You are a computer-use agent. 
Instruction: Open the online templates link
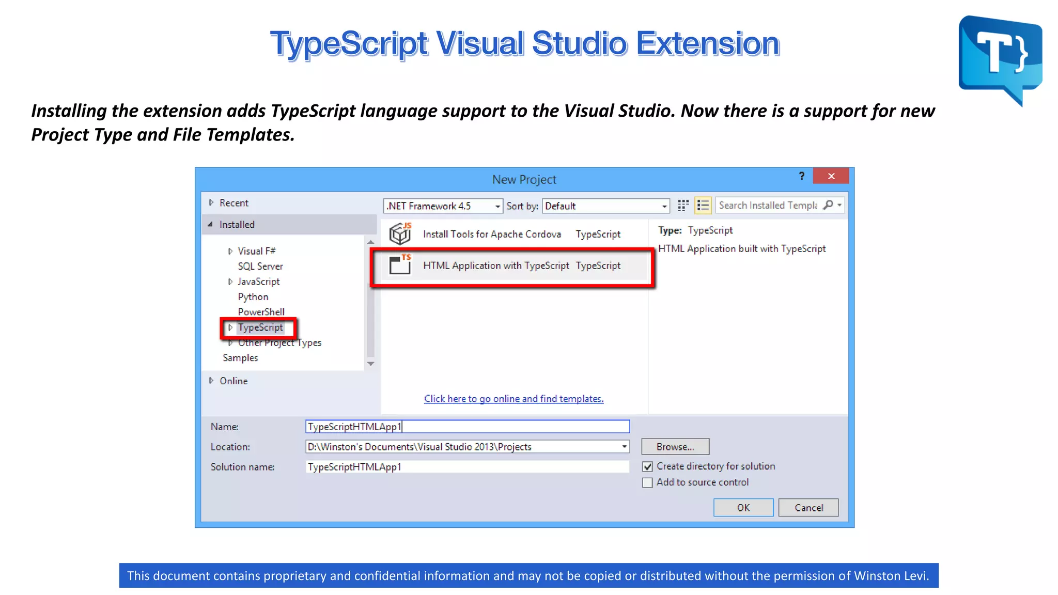tap(514, 399)
